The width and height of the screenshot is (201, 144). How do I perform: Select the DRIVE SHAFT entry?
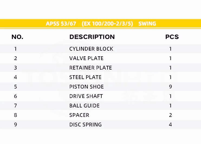(86, 96)
